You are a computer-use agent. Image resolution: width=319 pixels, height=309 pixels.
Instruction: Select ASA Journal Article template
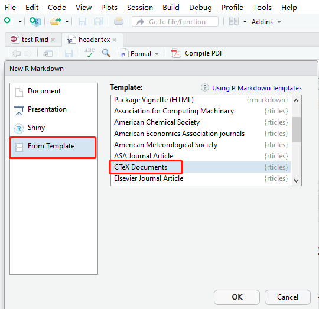[201, 156]
